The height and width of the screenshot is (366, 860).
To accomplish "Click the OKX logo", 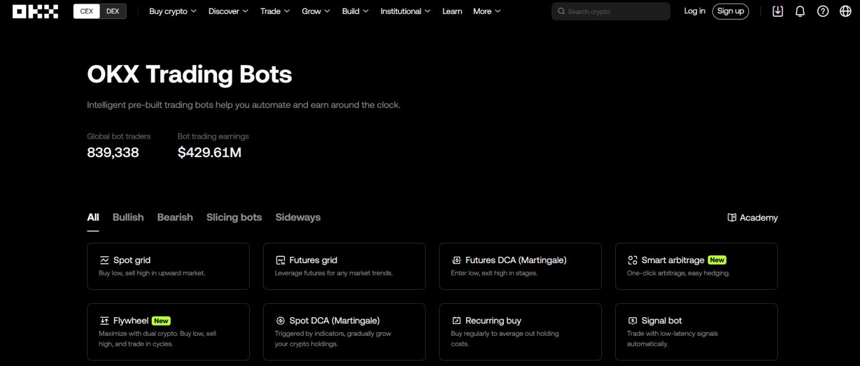I will 35,11.
